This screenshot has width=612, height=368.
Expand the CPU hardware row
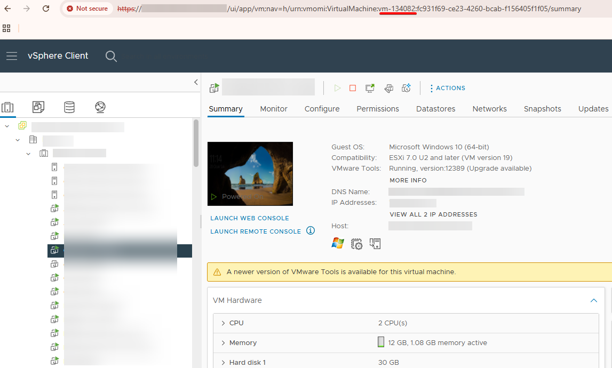click(x=223, y=323)
